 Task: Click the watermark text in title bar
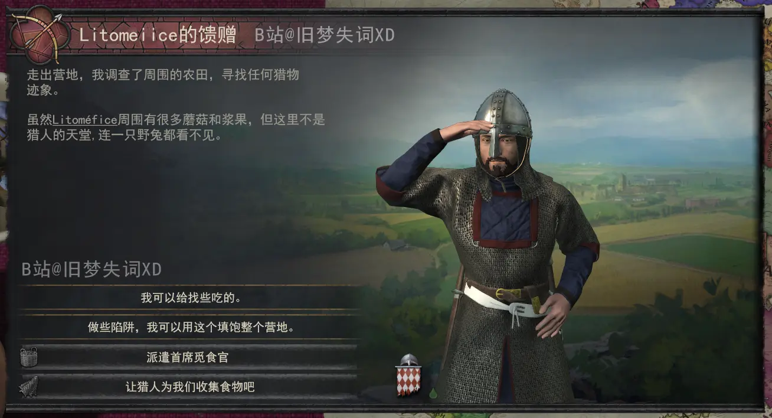324,35
